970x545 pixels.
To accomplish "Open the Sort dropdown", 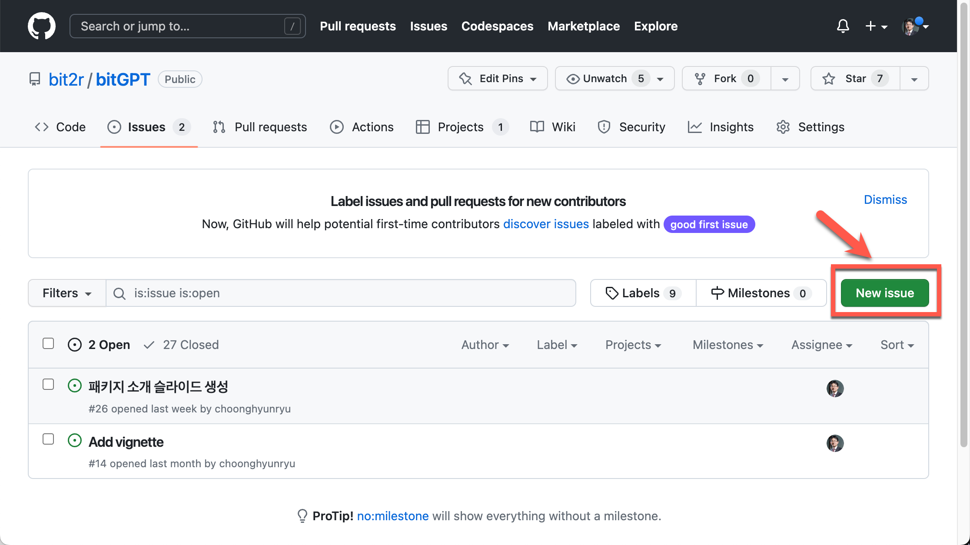I will [x=897, y=345].
